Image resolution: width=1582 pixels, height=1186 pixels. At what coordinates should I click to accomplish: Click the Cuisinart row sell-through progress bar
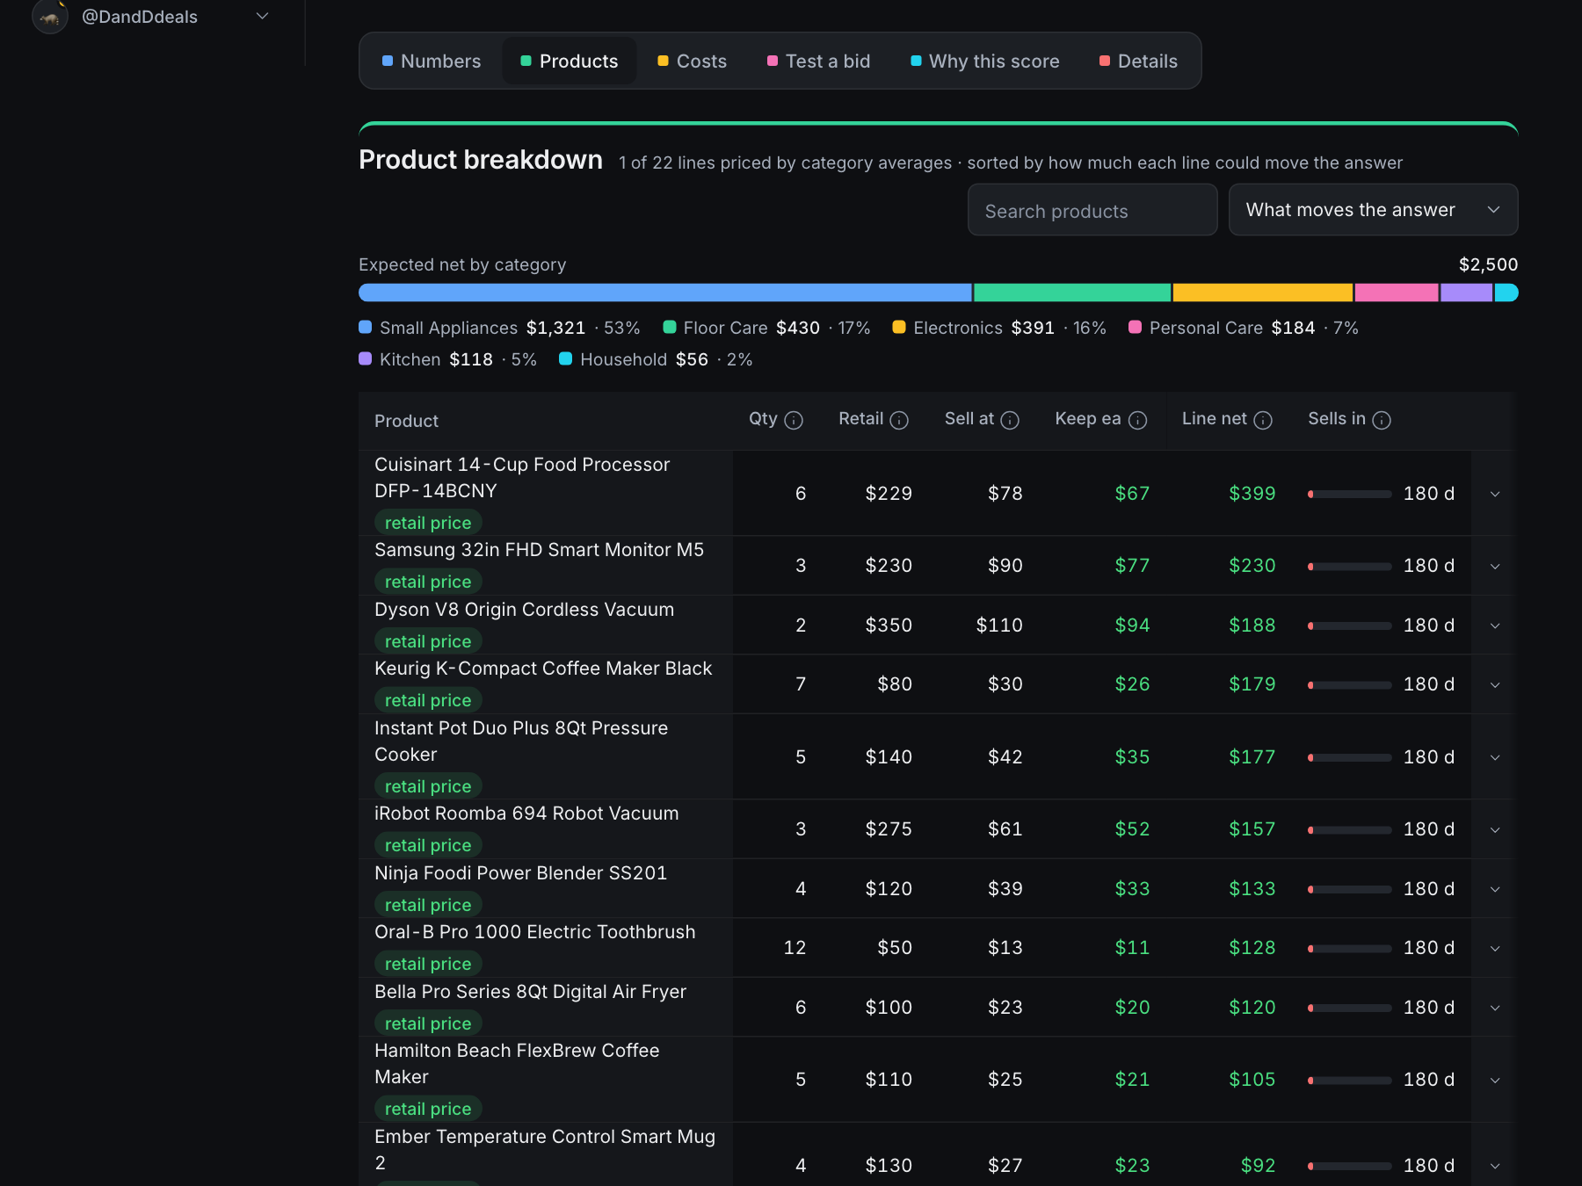coord(1350,495)
